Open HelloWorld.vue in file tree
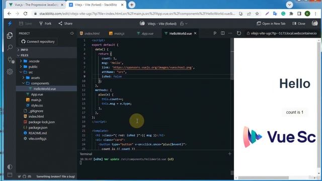 (46, 89)
